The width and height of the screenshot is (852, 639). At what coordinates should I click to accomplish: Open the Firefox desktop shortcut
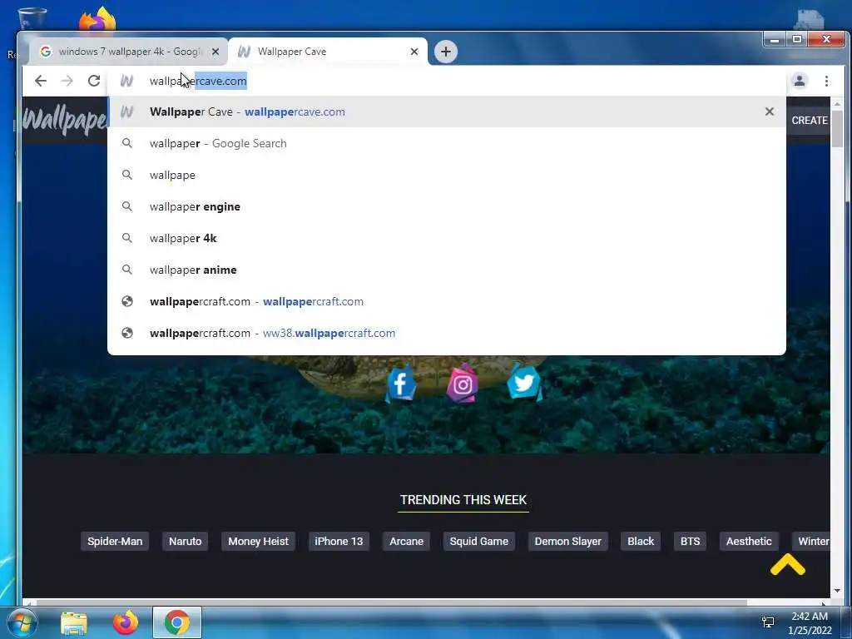[x=97, y=19]
